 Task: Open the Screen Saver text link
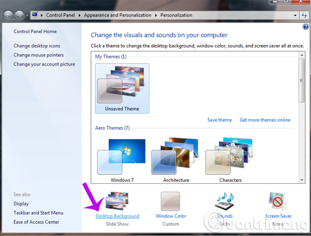tap(278, 216)
